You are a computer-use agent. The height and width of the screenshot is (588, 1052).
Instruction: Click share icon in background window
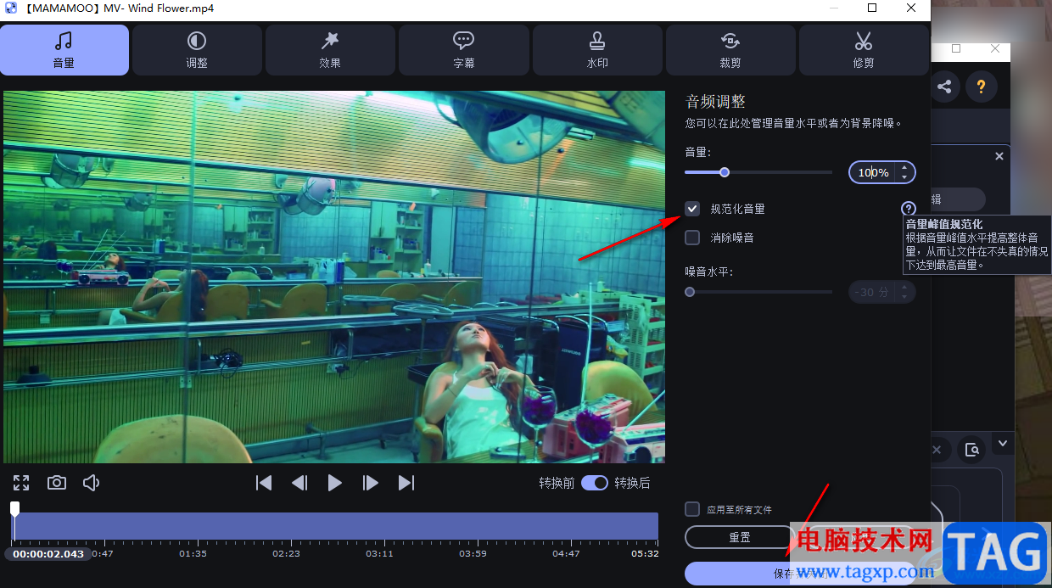pyautogui.click(x=944, y=87)
